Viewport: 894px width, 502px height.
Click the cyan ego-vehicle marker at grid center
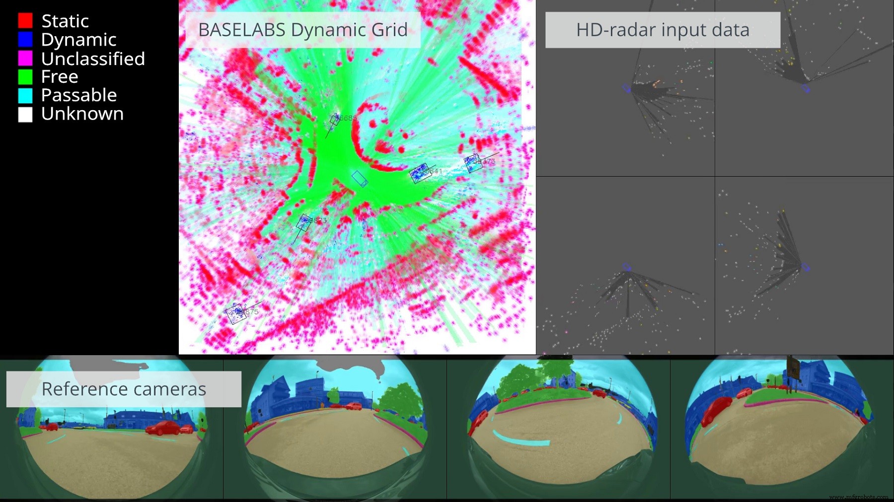point(359,180)
